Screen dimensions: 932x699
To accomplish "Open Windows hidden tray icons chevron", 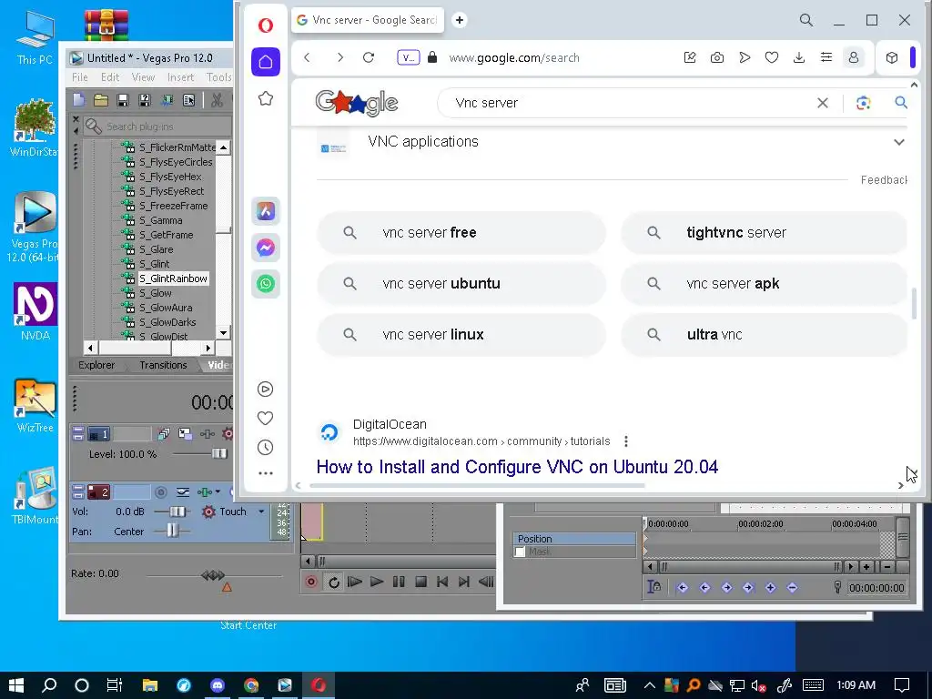I will click(649, 685).
